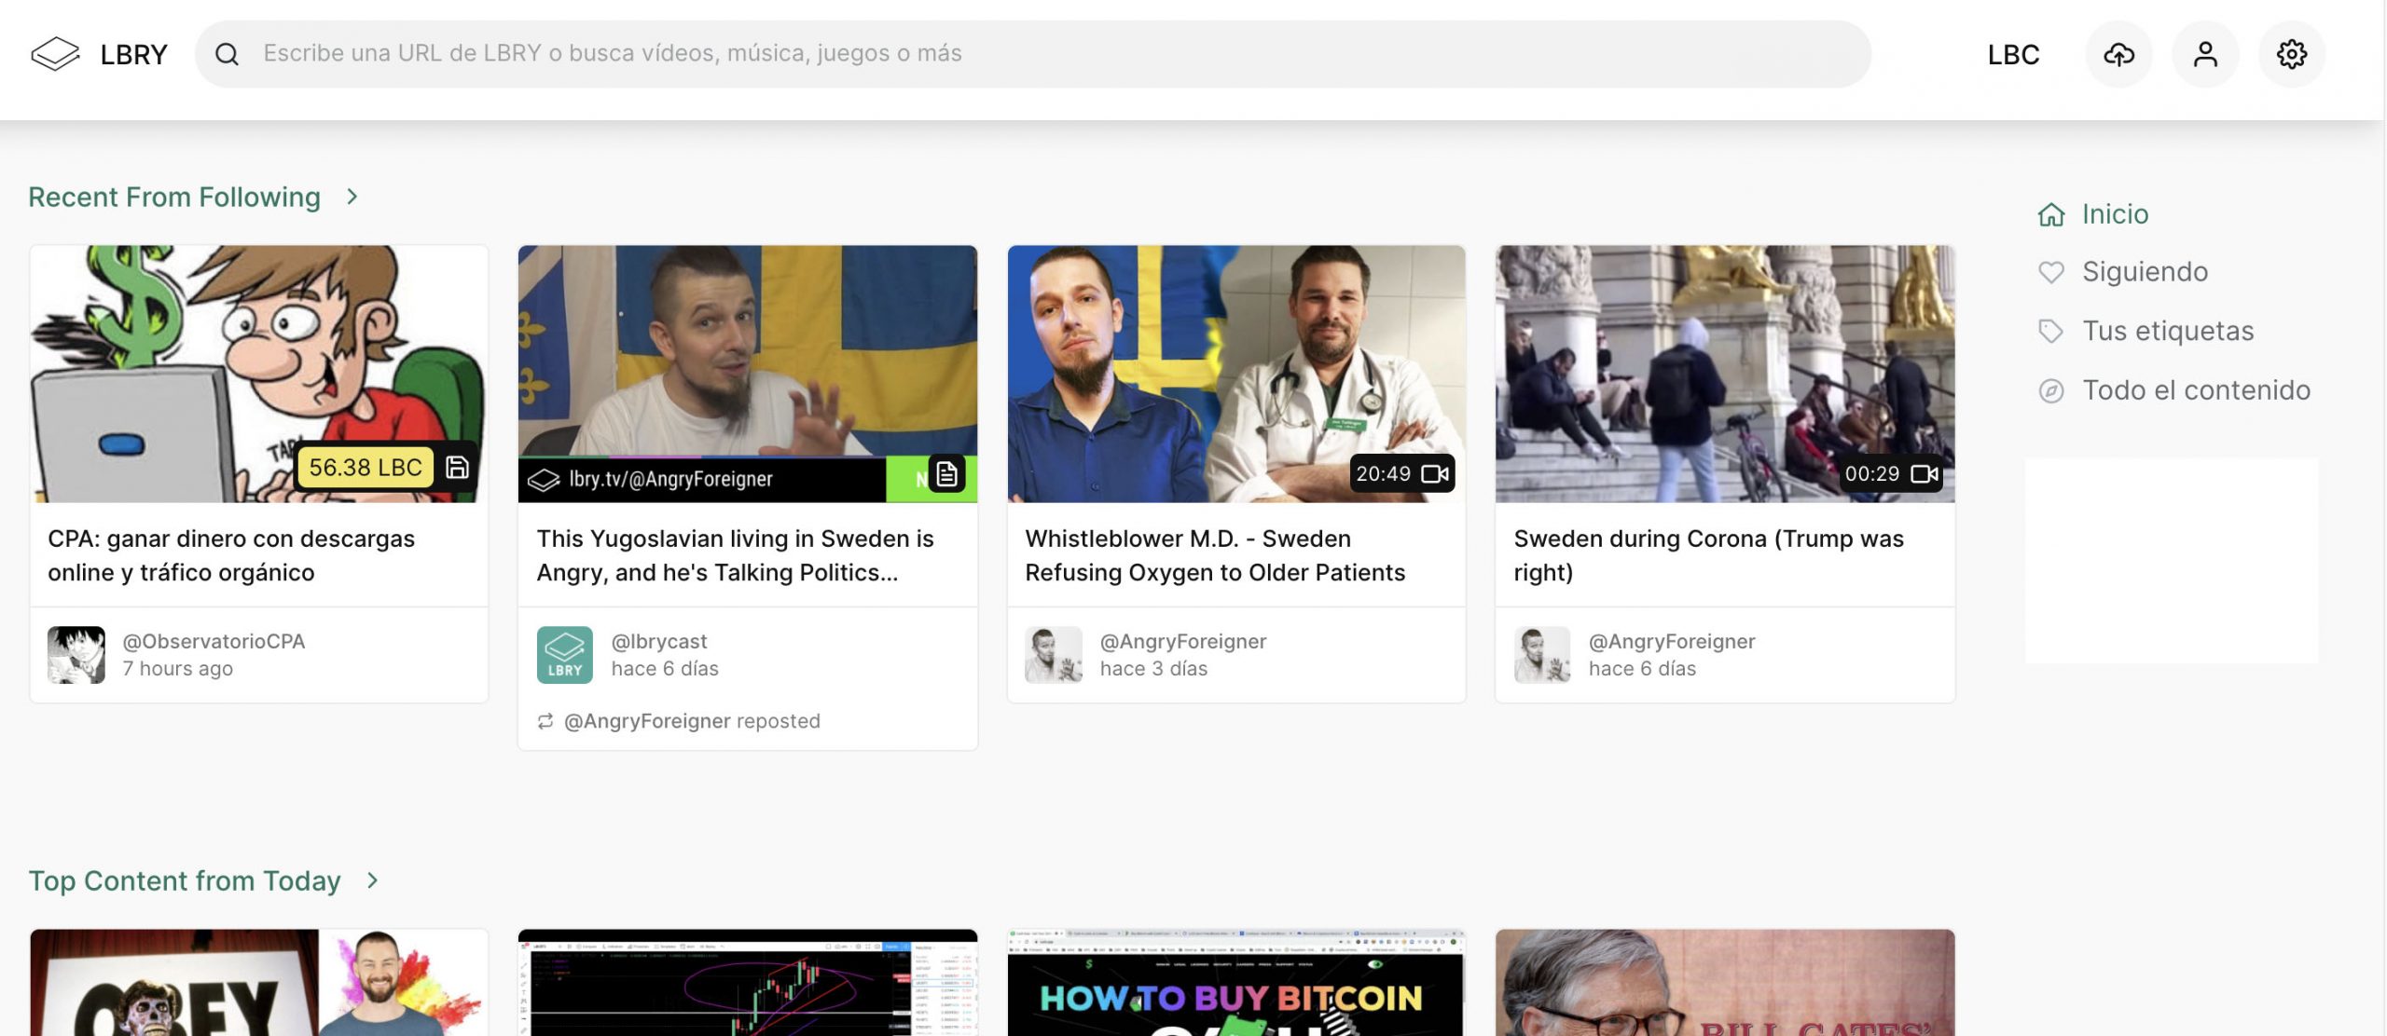Click the document icon on Yugoslavian video thumbnail
Viewport: 2387px width, 1036px height.
[947, 473]
